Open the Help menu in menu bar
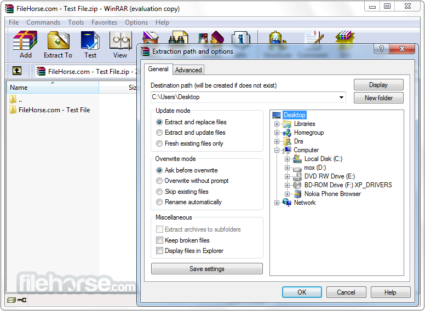 tap(162, 22)
